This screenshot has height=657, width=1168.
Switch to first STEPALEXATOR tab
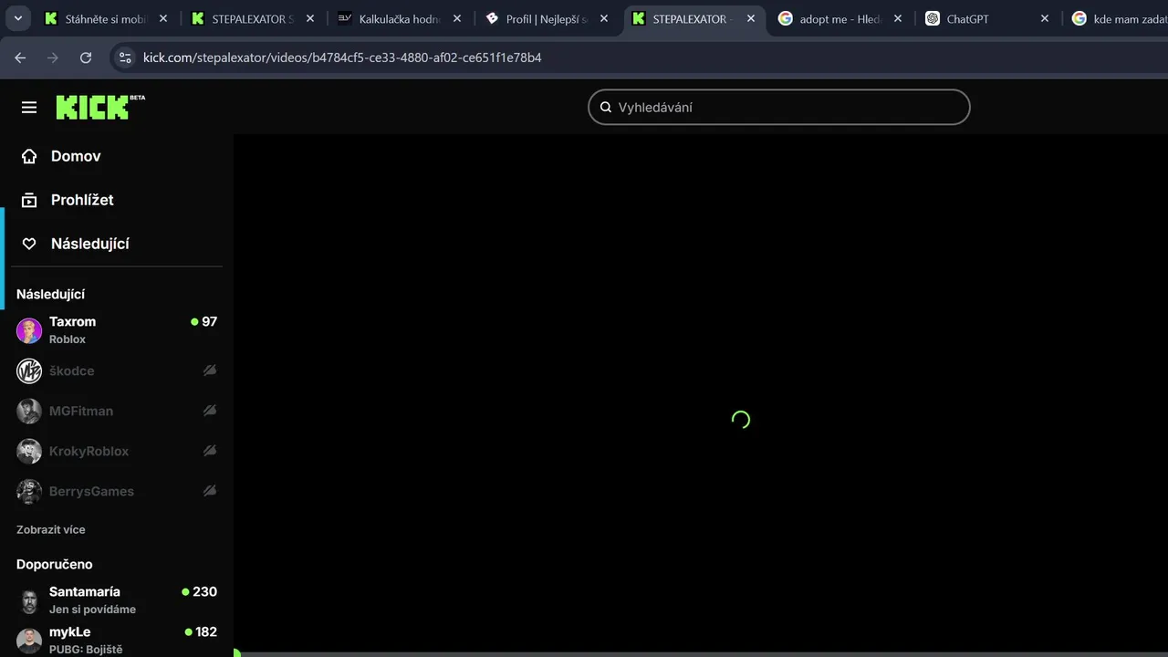pos(254,18)
